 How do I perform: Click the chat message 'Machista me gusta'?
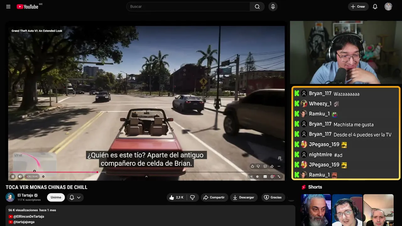[x=354, y=125]
